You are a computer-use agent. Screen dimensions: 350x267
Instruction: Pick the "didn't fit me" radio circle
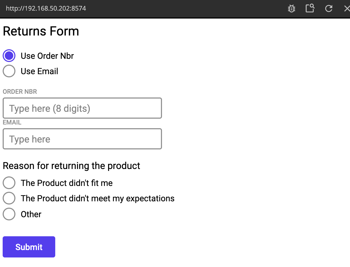(x=9, y=183)
